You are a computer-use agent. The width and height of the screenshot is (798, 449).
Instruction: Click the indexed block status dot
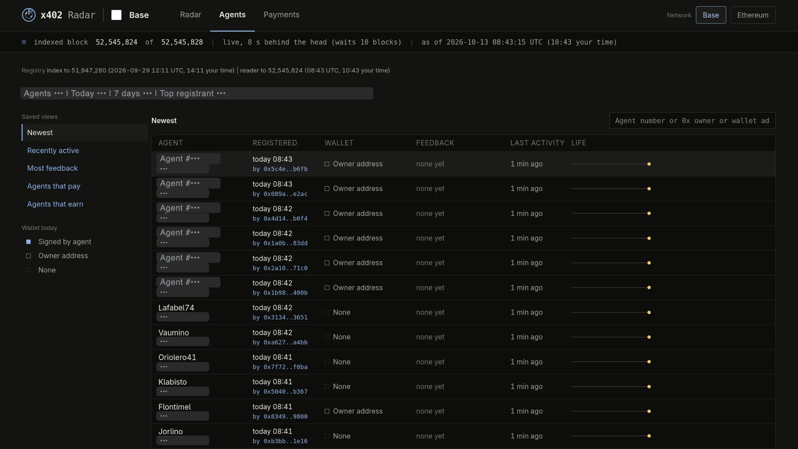click(x=24, y=42)
